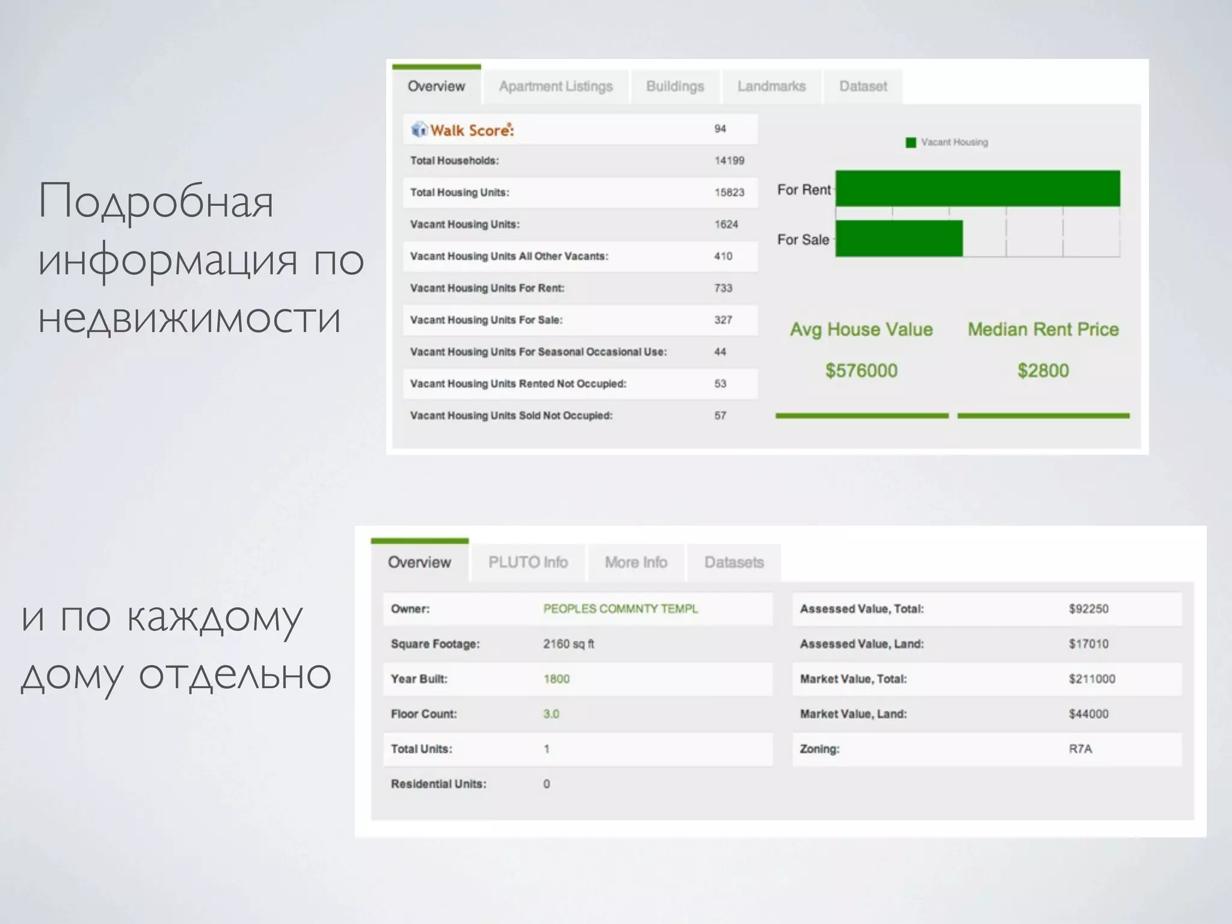Select Vacant Housing Units For Sale label

486,320
